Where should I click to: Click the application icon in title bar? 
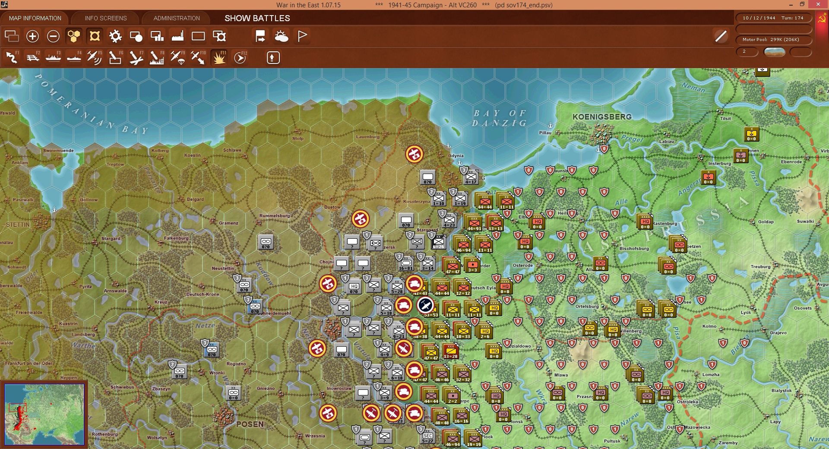pyautogui.click(x=4, y=5)
